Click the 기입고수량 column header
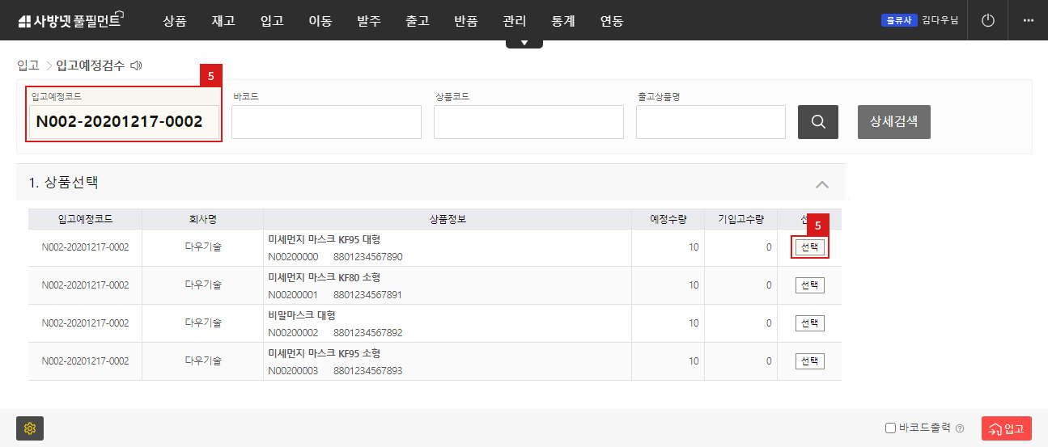This screenshot has height=447, width=1048. (740, 219)
